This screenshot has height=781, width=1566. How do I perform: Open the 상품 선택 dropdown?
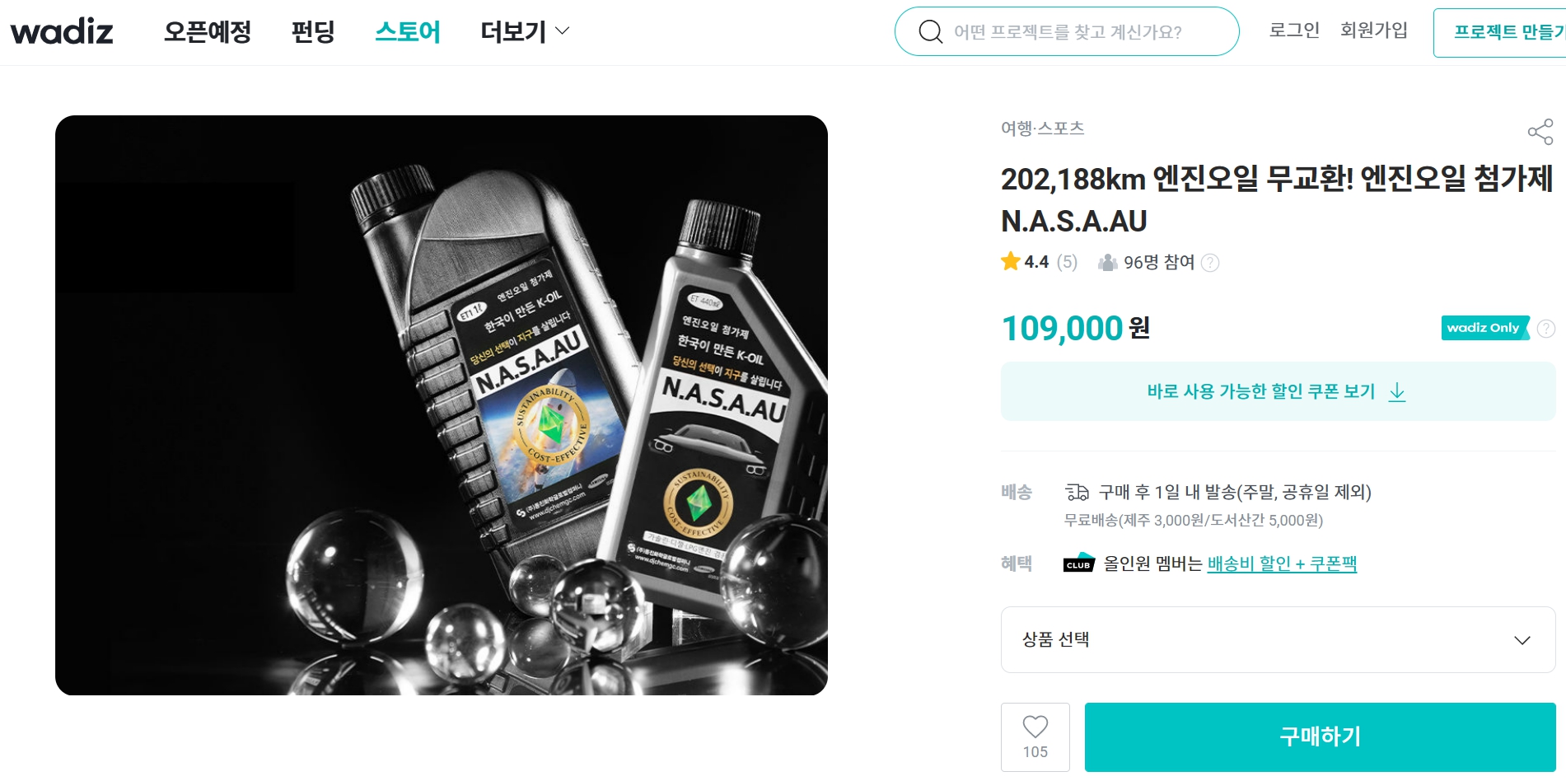point(1278,640)
